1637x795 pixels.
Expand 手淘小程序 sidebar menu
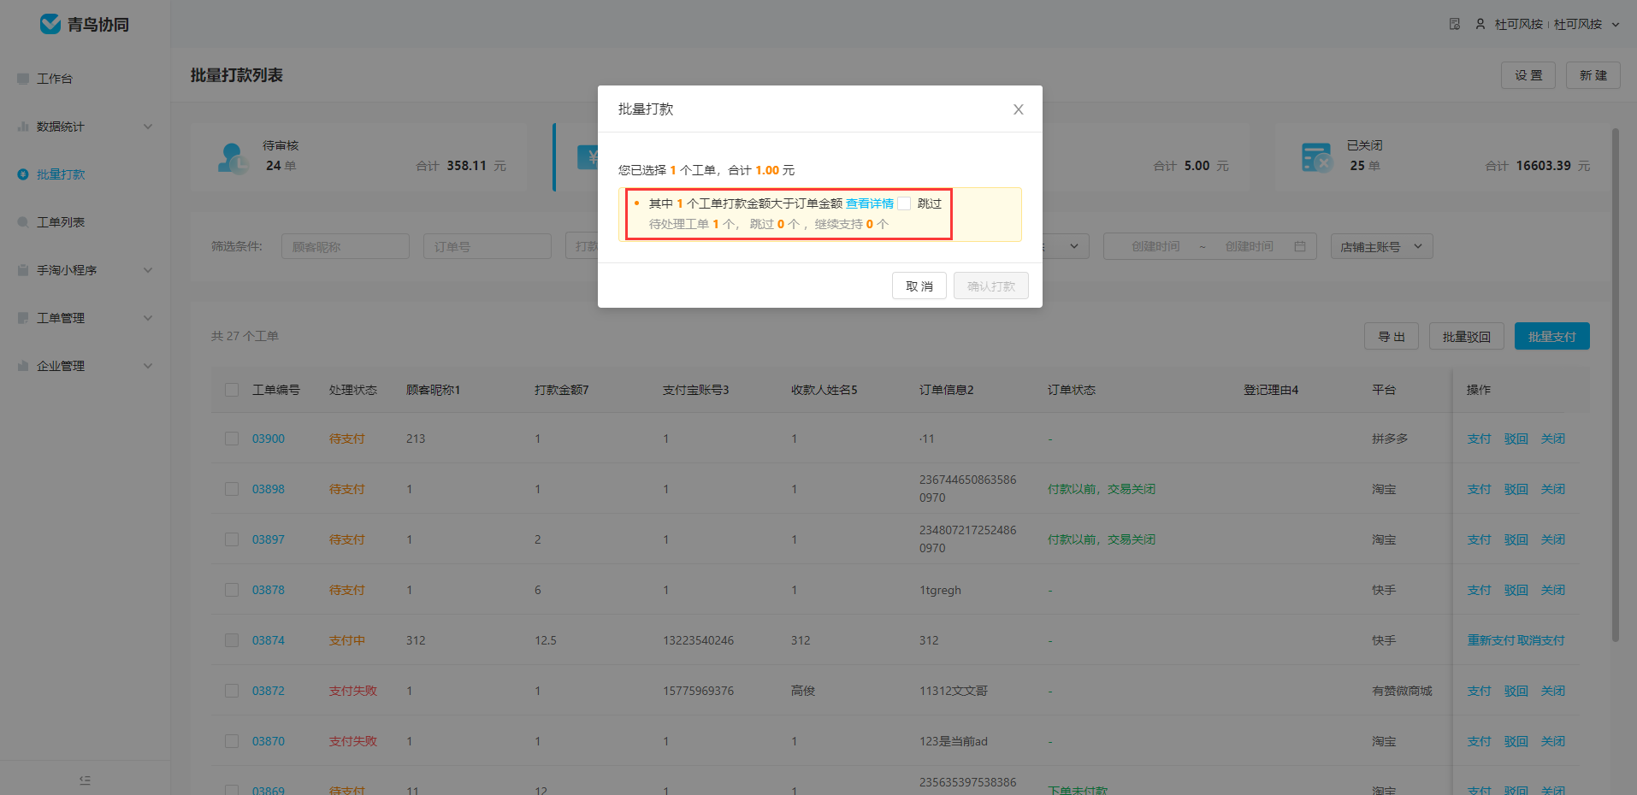click(x=86, y=270)
